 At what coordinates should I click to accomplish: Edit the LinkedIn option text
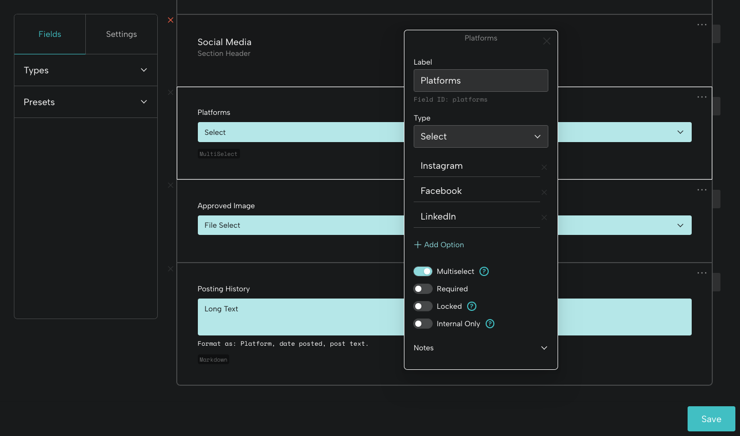pyautogui.click(x=477, y=216)
